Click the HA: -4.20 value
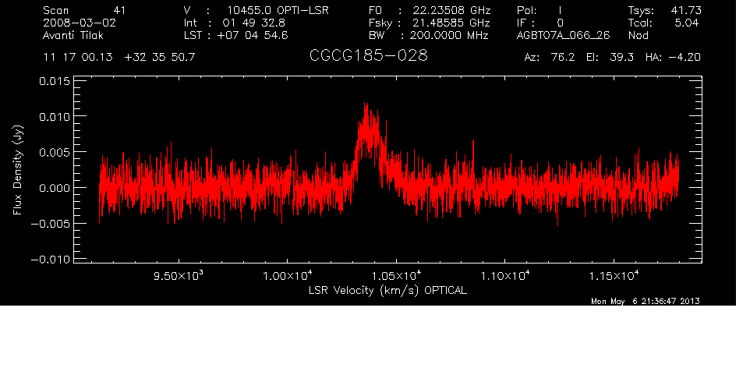Screen dimensions: 750x382 point(673,58)
